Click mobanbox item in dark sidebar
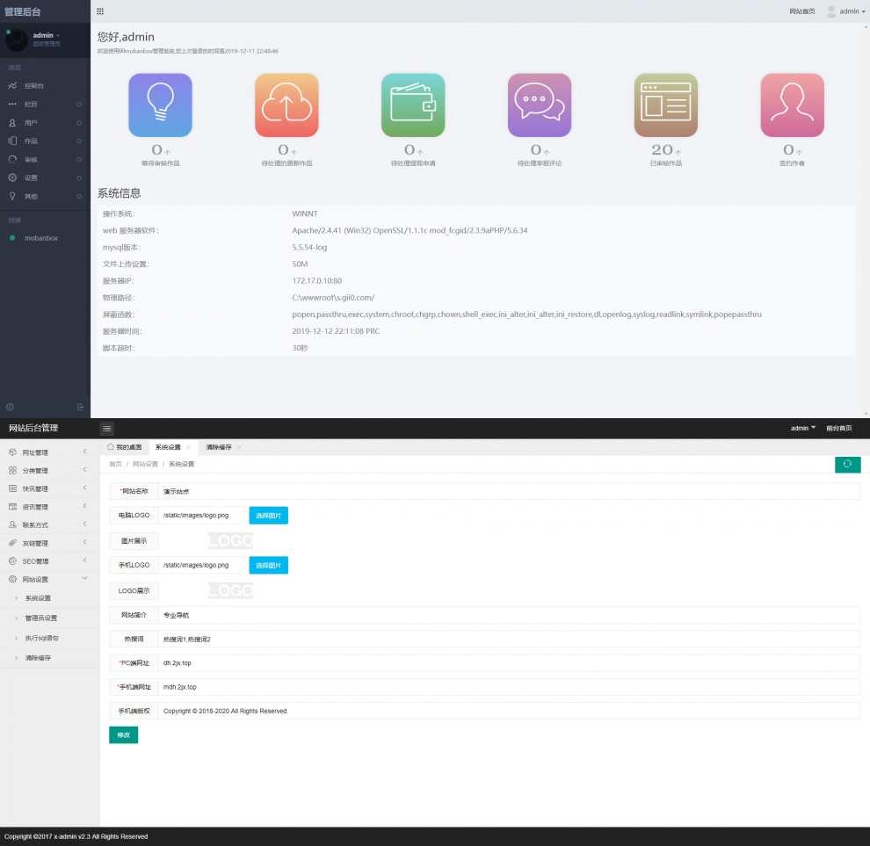The image size is (870, 846). 41,238
